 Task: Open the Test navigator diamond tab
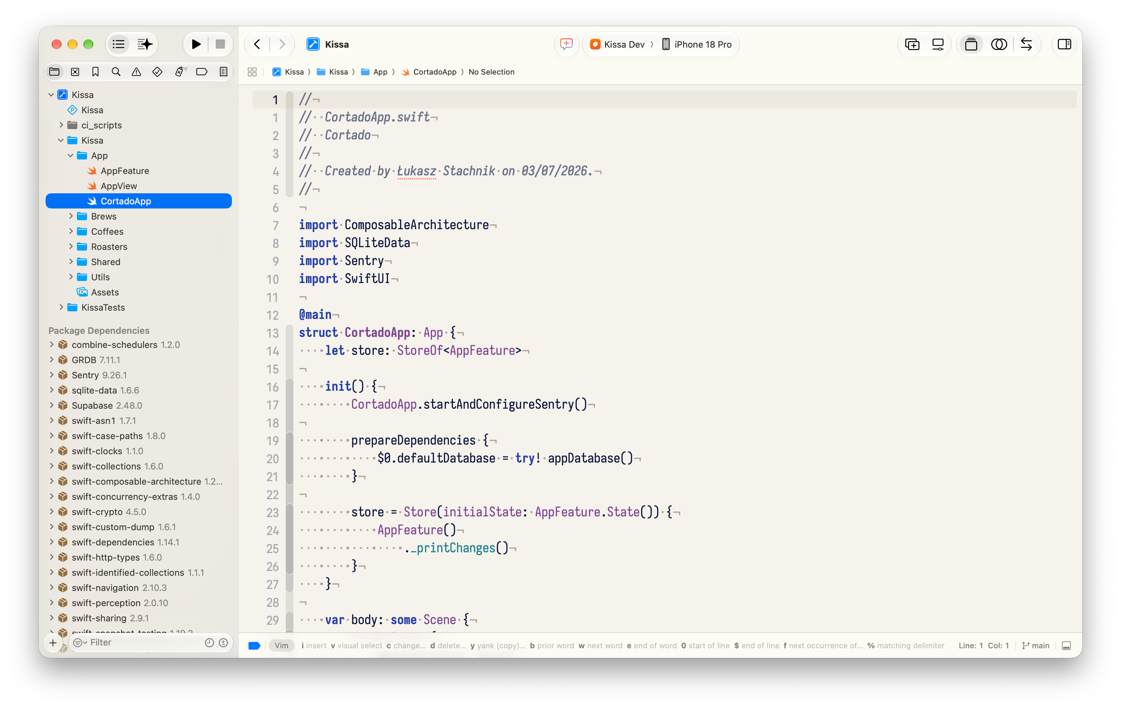[157, 72]
